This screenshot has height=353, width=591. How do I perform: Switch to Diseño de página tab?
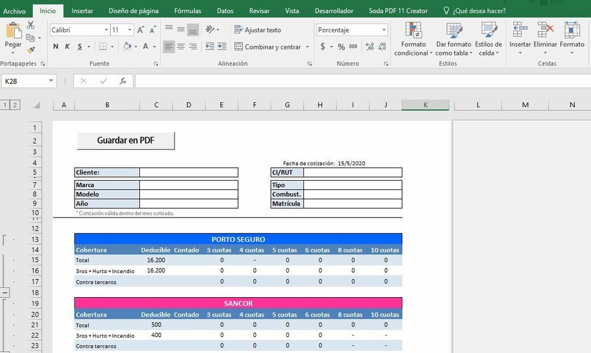(133, 11)
